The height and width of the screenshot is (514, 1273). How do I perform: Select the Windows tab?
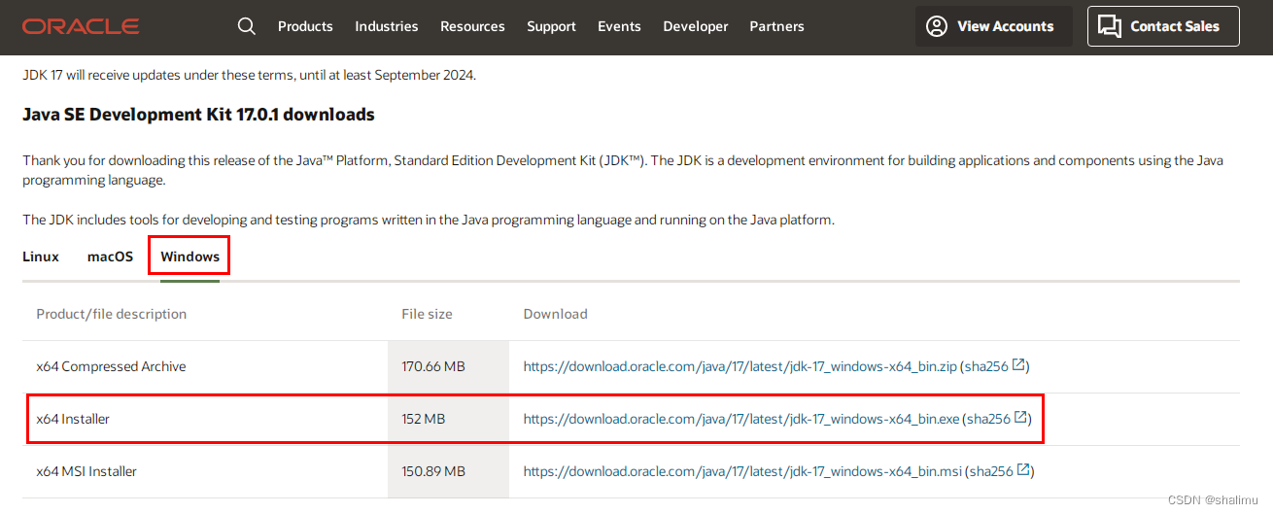(190, 257)
